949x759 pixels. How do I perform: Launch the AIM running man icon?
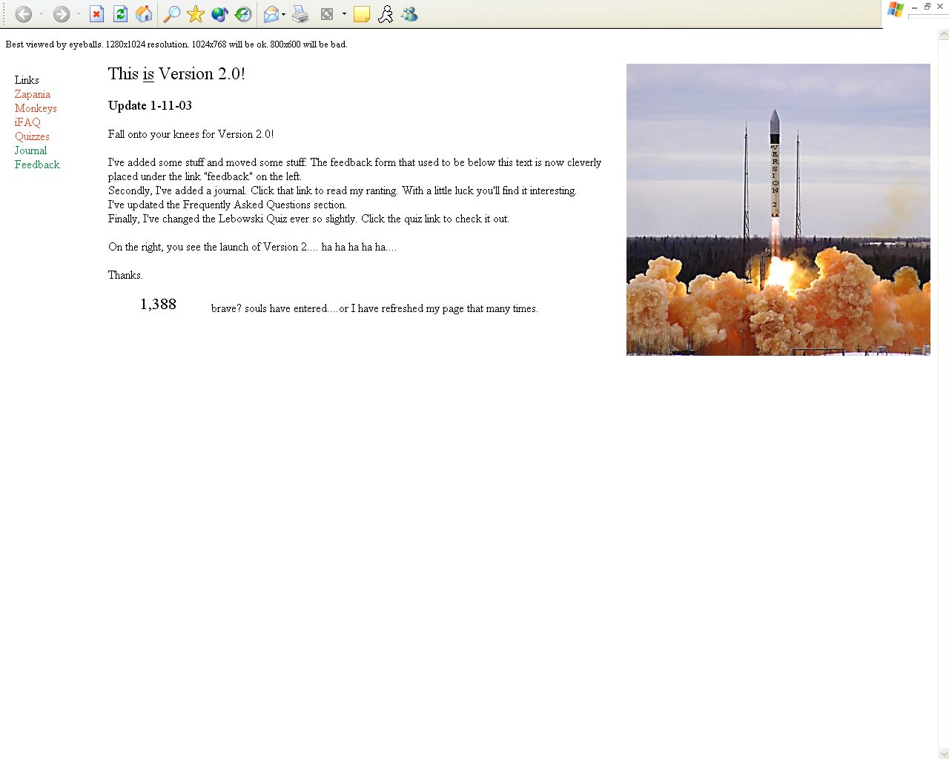[x=386, y=14]
